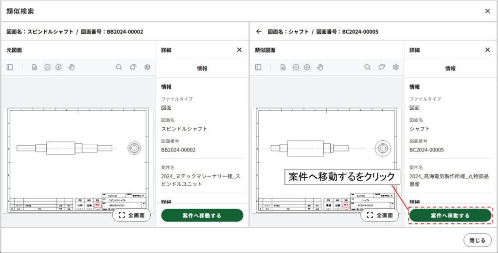The height and width of the screenshot is (253, 498).
Task: Toggle the sidebar panel in 元図面 viewer
Action: click(10, 67)
